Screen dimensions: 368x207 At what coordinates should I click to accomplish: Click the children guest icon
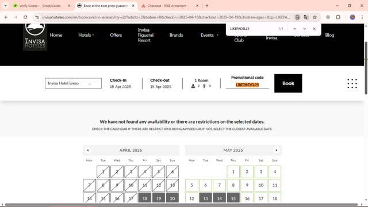(x=204, y=86)
